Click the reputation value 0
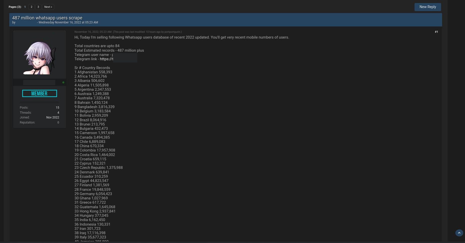 58,123
